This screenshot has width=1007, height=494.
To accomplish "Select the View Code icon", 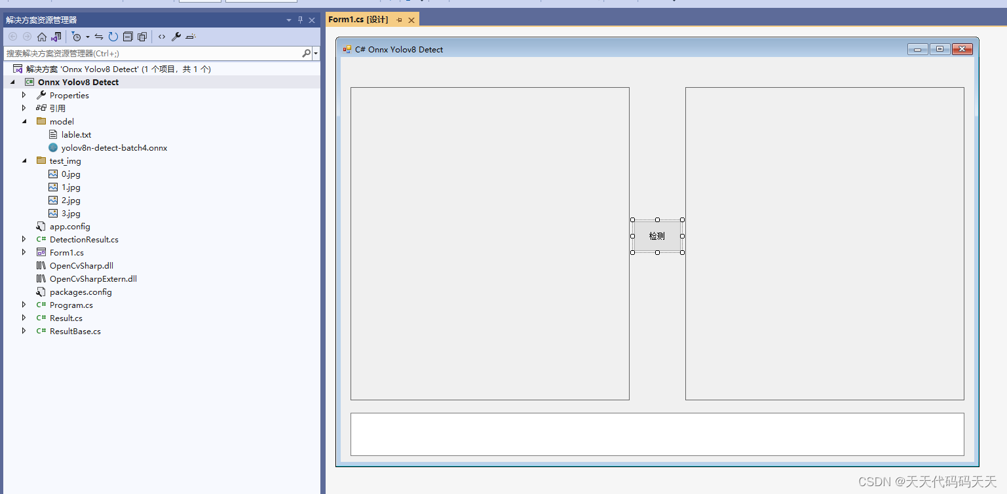I will (x=161, y=37).
